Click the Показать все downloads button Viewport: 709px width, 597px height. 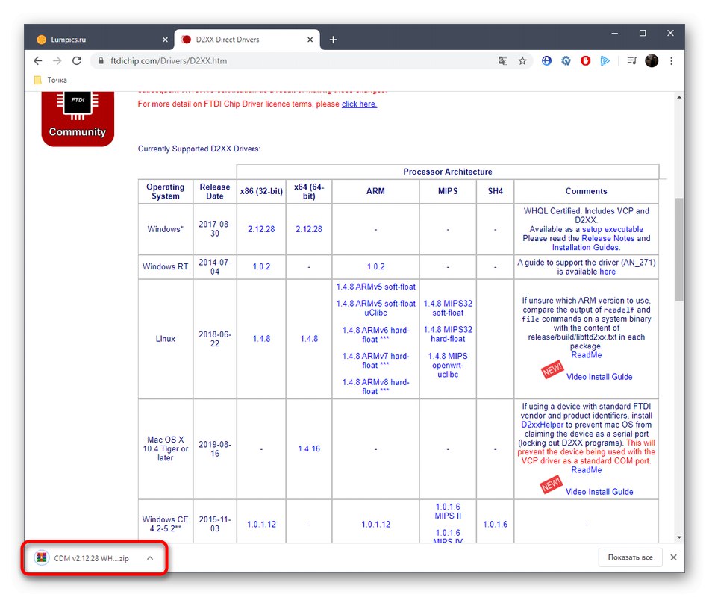point(631,557)
